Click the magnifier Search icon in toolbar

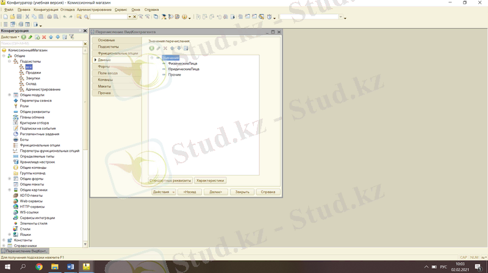click(86, 17)
